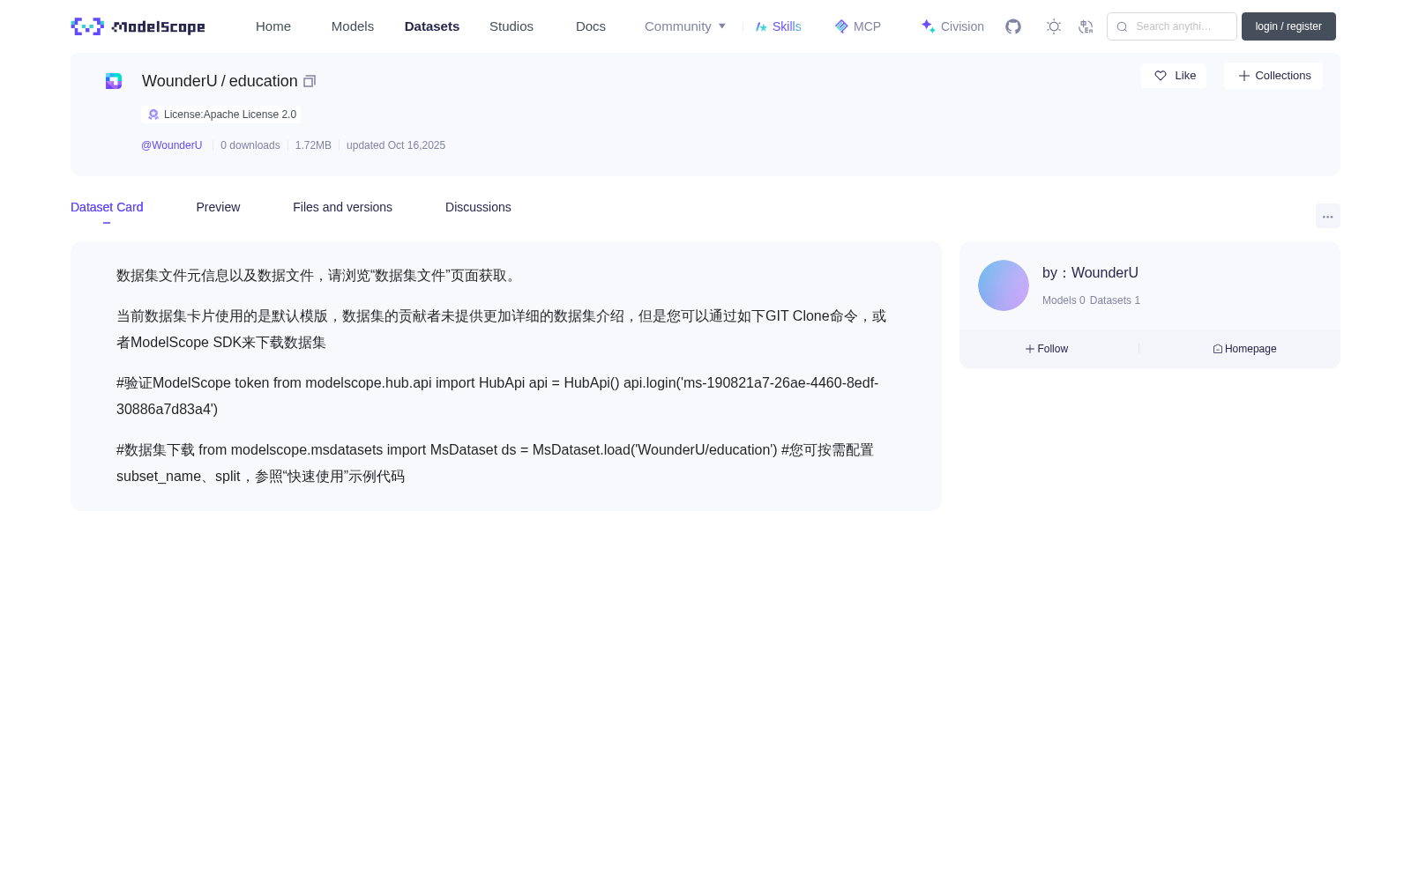Screen dimensions: 1411x881
Task: Switch to the Discussions tab
Action: click(x=478, y=207)
